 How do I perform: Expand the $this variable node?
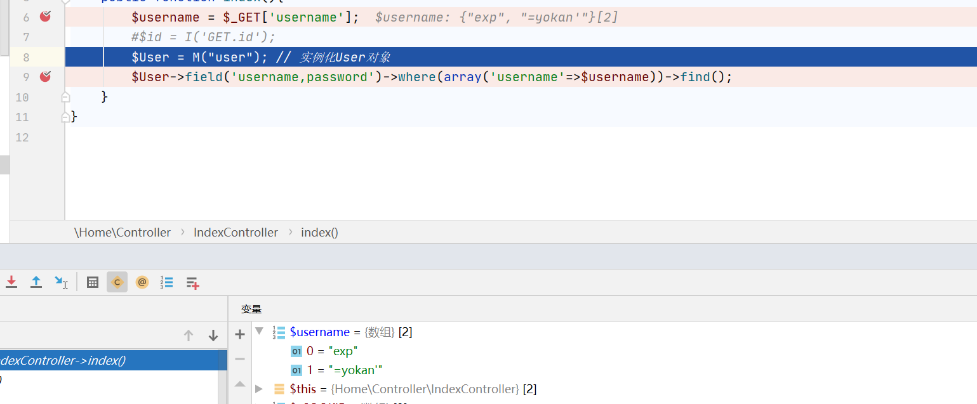259,389
